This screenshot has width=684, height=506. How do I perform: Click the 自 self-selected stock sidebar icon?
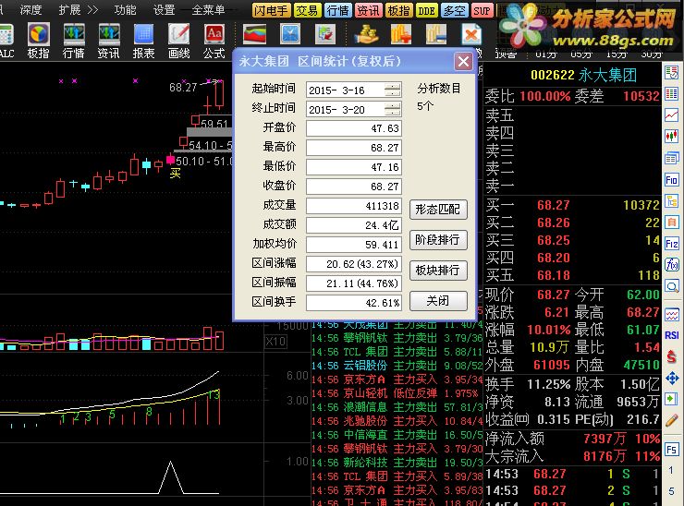tap(672, 223)
